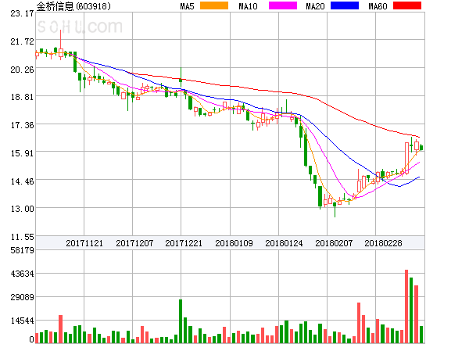
Task: Click the magenta MA10 legend swatch
Action: (283, 5)
